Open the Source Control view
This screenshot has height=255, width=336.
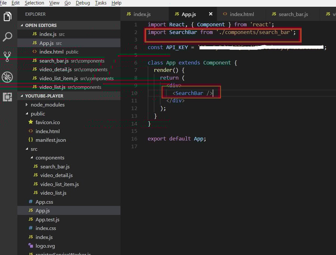point(7,57)
